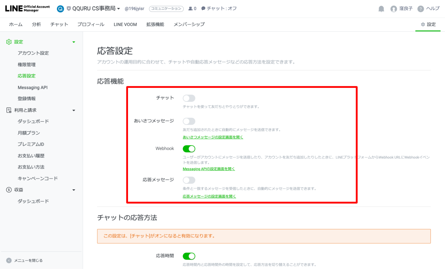Screen dimensions: 445x269
Task: Collapse the 利用と請求 sidebar section
Action: click(x=74, y=110)
